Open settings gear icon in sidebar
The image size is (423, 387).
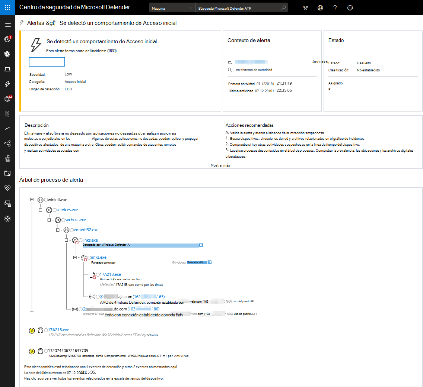7,219
